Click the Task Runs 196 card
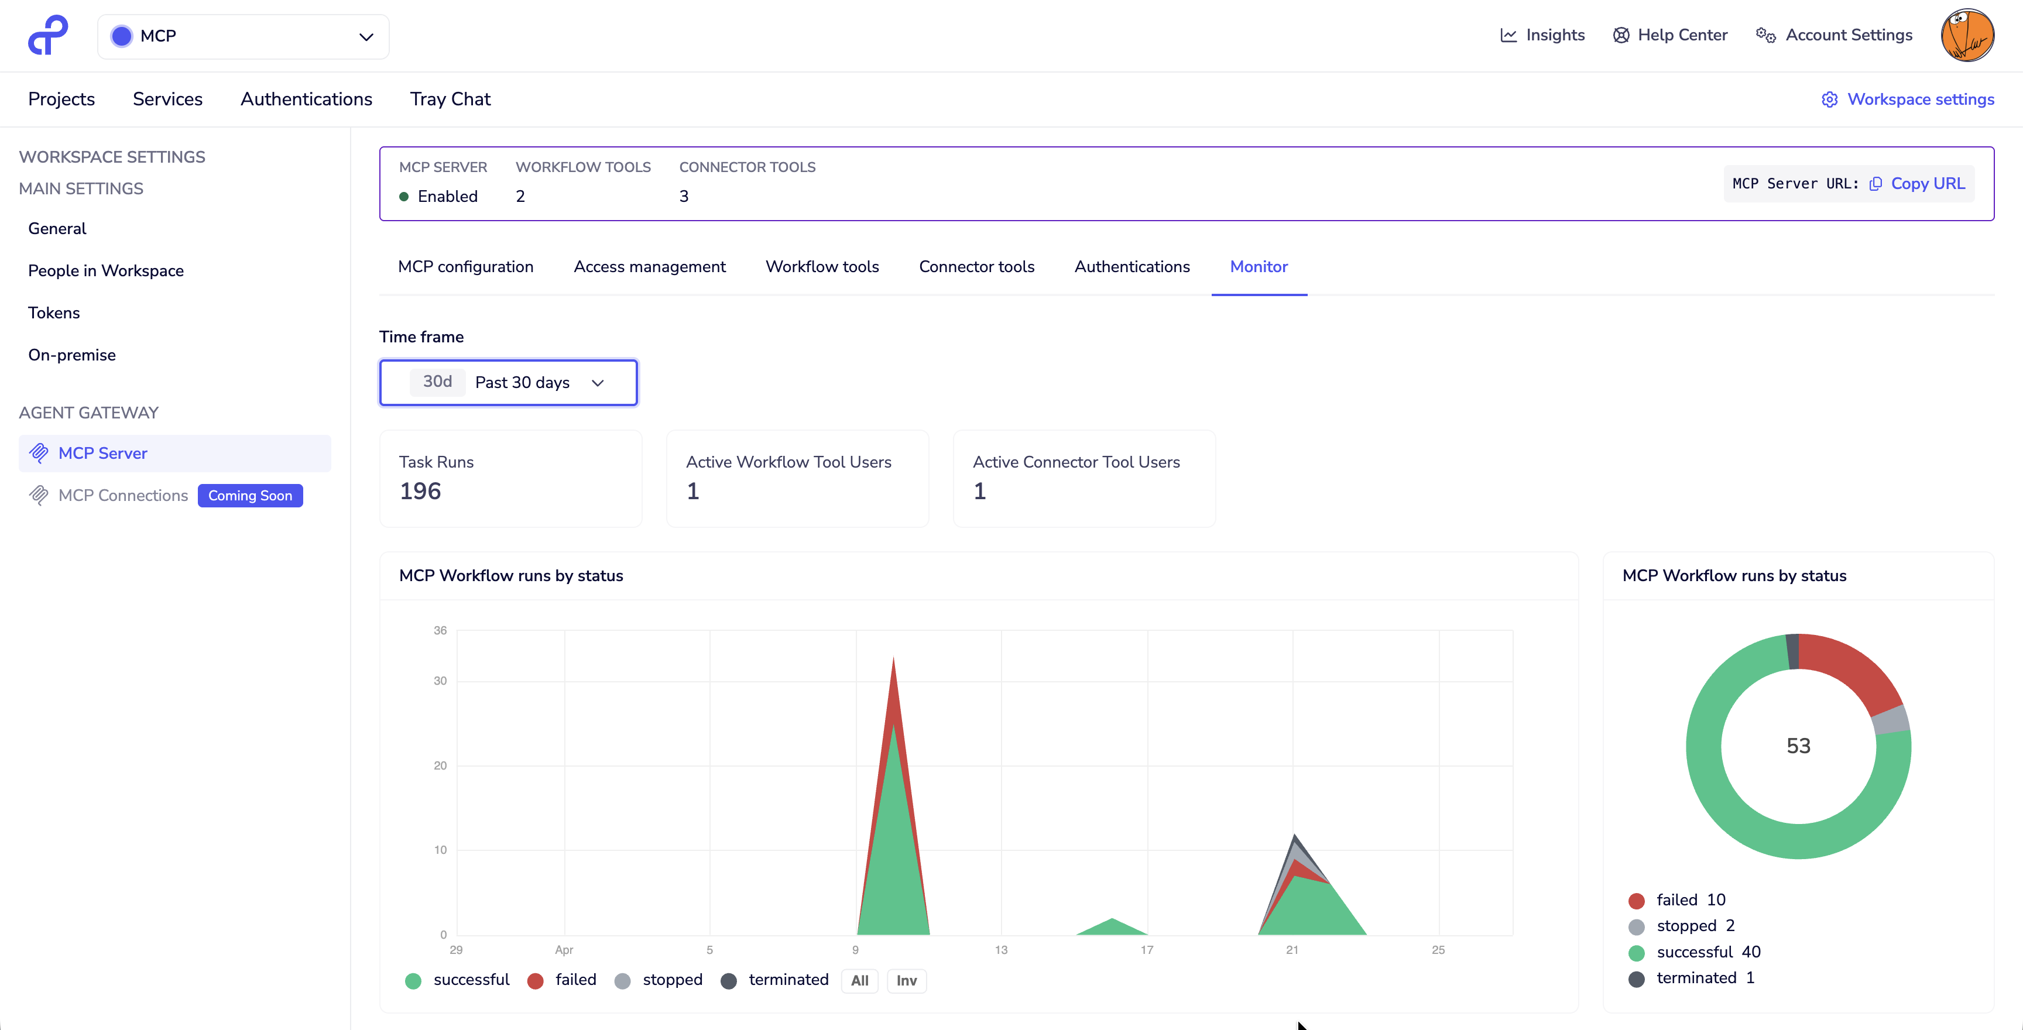This screenshot has height=1030, width=2023. [510, 478]
